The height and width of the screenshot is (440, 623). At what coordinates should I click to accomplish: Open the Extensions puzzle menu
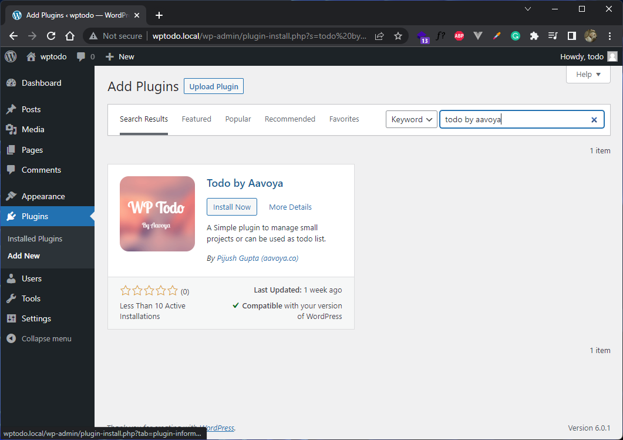pyautogui.click(x=534, y=36)
